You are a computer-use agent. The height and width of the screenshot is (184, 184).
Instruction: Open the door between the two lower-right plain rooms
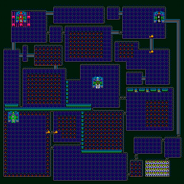coord(163,140)
